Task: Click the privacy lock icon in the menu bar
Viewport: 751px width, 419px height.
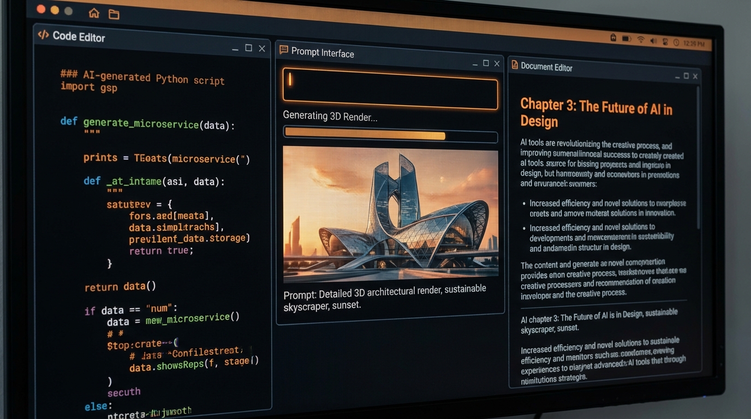Action: [613, 39]
